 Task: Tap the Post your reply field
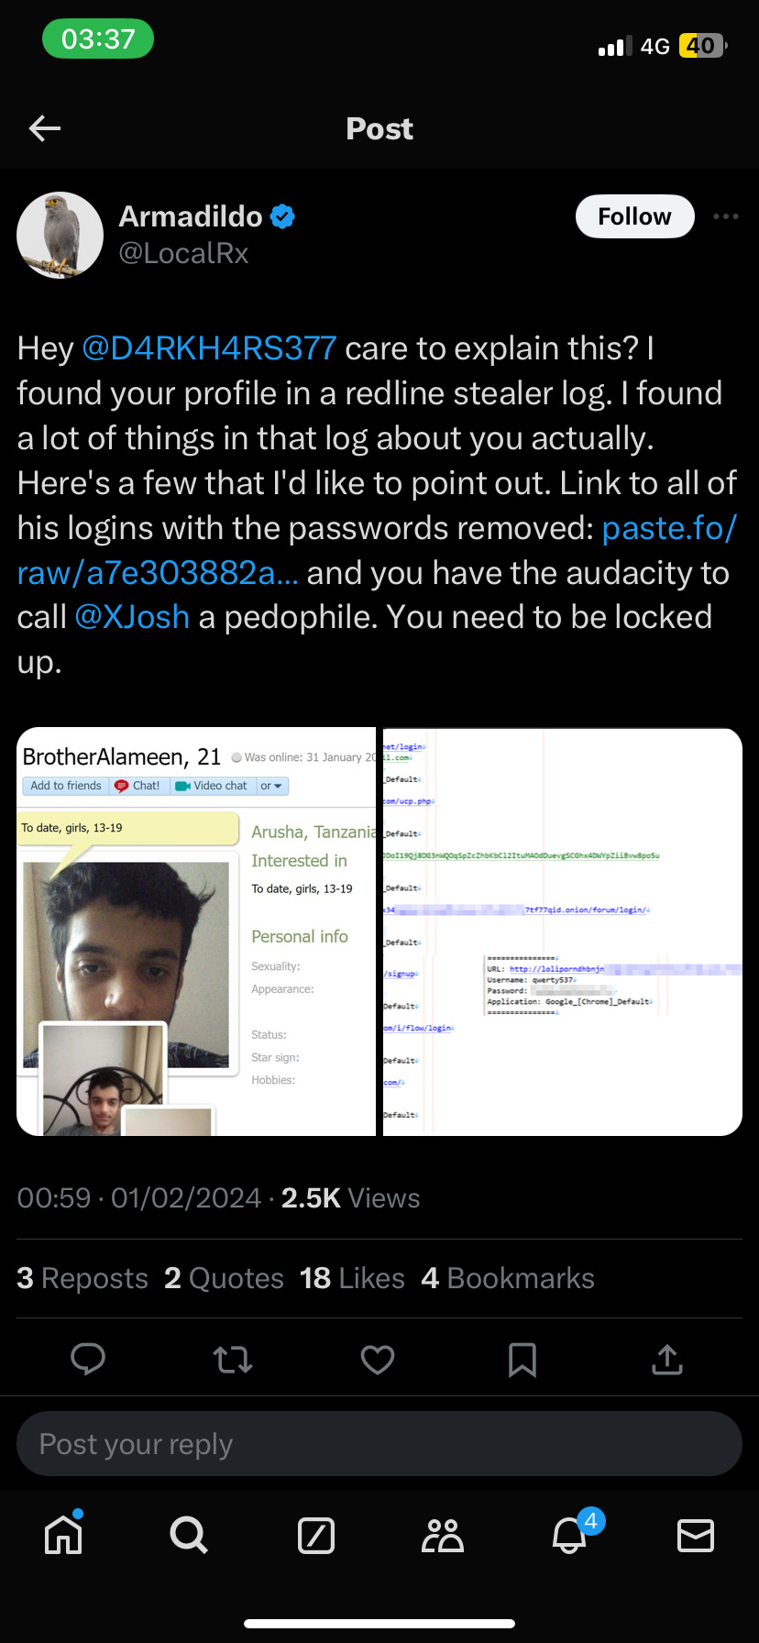click(379, 1444)
